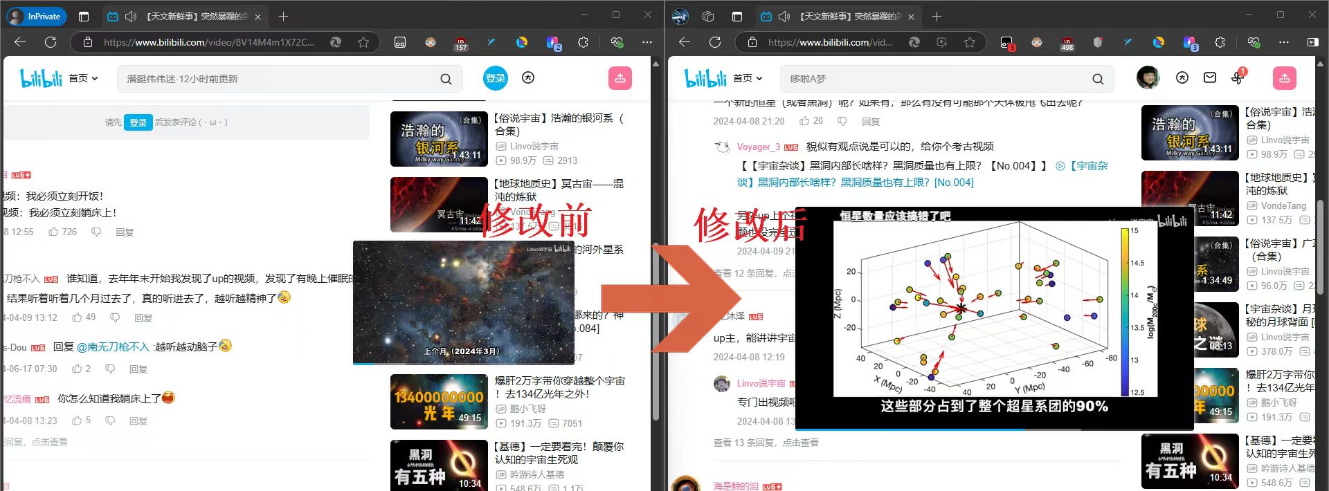Open the Settings and more menu in left browser
This screenshot has width=1329, height=491.
click(x=647, y=42)
